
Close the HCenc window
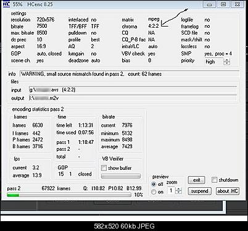tap(238, 4)
